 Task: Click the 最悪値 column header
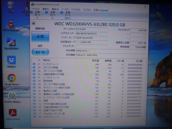pos(108,61)
